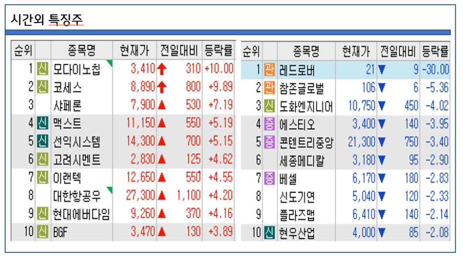Select stock name 코세스
The image size is (463, 258).
point(67,87)
